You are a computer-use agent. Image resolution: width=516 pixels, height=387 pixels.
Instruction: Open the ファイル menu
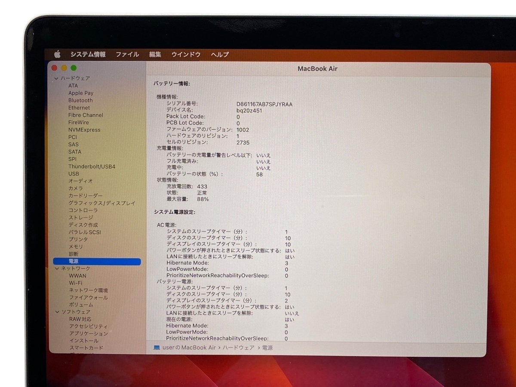tap(127, 54)
